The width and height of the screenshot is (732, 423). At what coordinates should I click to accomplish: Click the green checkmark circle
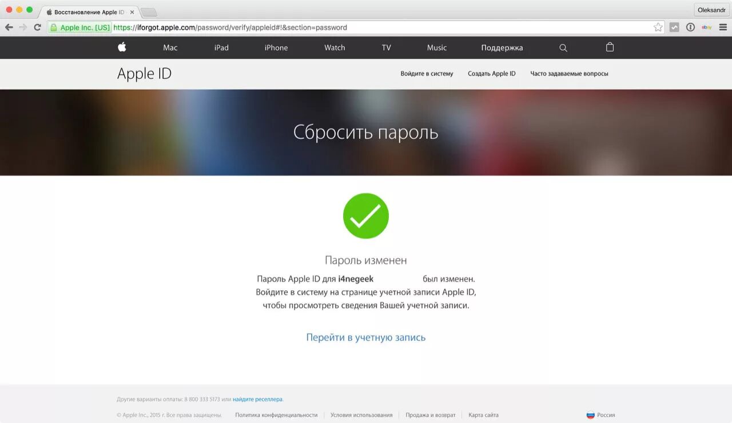pos(366,216)
